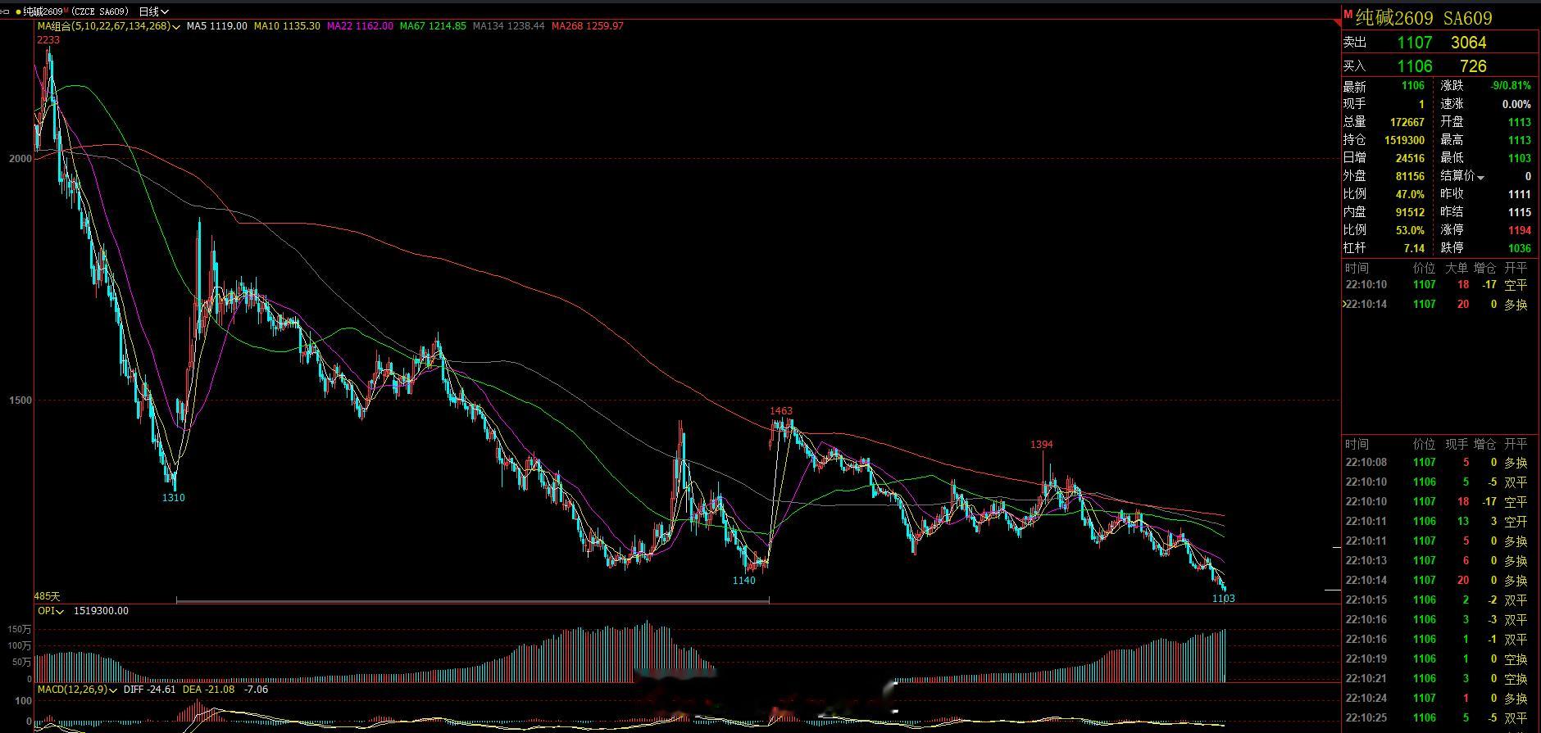This screenshot has height=733, width=1541.
Task: Click the MA10 1135.30 legend label
Action: tap(287, 26)
